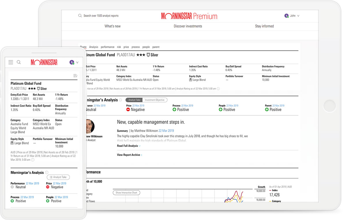346x220 pixels.
Task: Open the 22 Mar 2019 link in the Summary byline
Action: [166, 131]
